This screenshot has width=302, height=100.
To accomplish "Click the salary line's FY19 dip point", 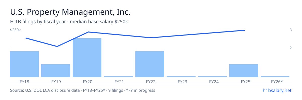I will click(57, 46).
